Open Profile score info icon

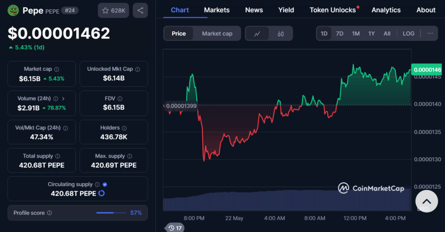tap(50, 213)
